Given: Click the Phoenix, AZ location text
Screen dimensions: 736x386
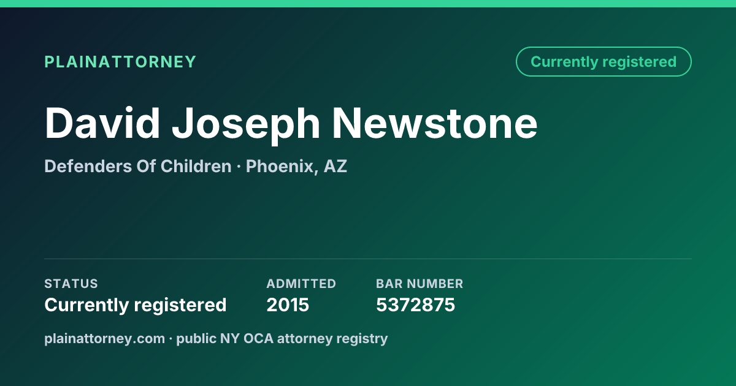Looking at the screenshot, I should click(x=296, y=166).
